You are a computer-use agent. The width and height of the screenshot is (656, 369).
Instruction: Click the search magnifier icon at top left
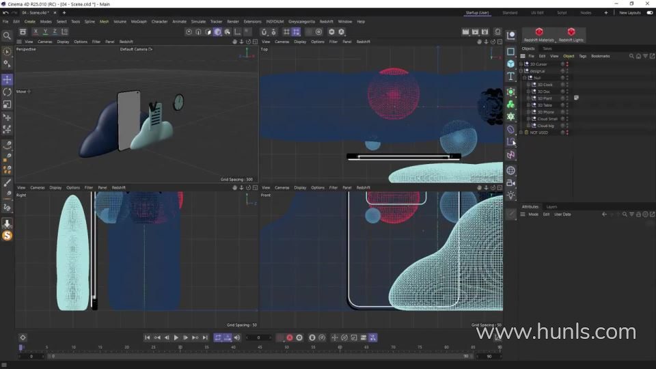tap(7, 36)
